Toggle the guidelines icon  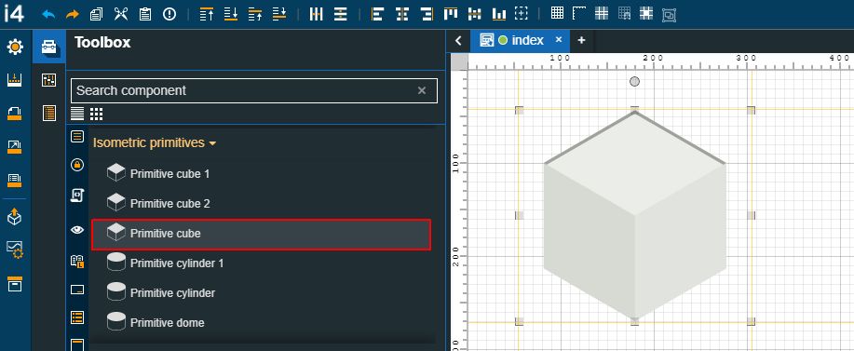coord(602,14)
